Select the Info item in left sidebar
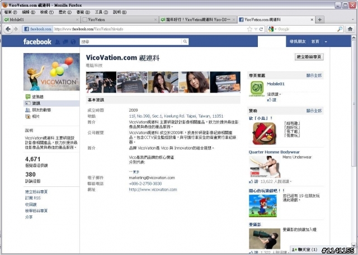The height and width of the screenshot is (255, 358). click(51, 103)
